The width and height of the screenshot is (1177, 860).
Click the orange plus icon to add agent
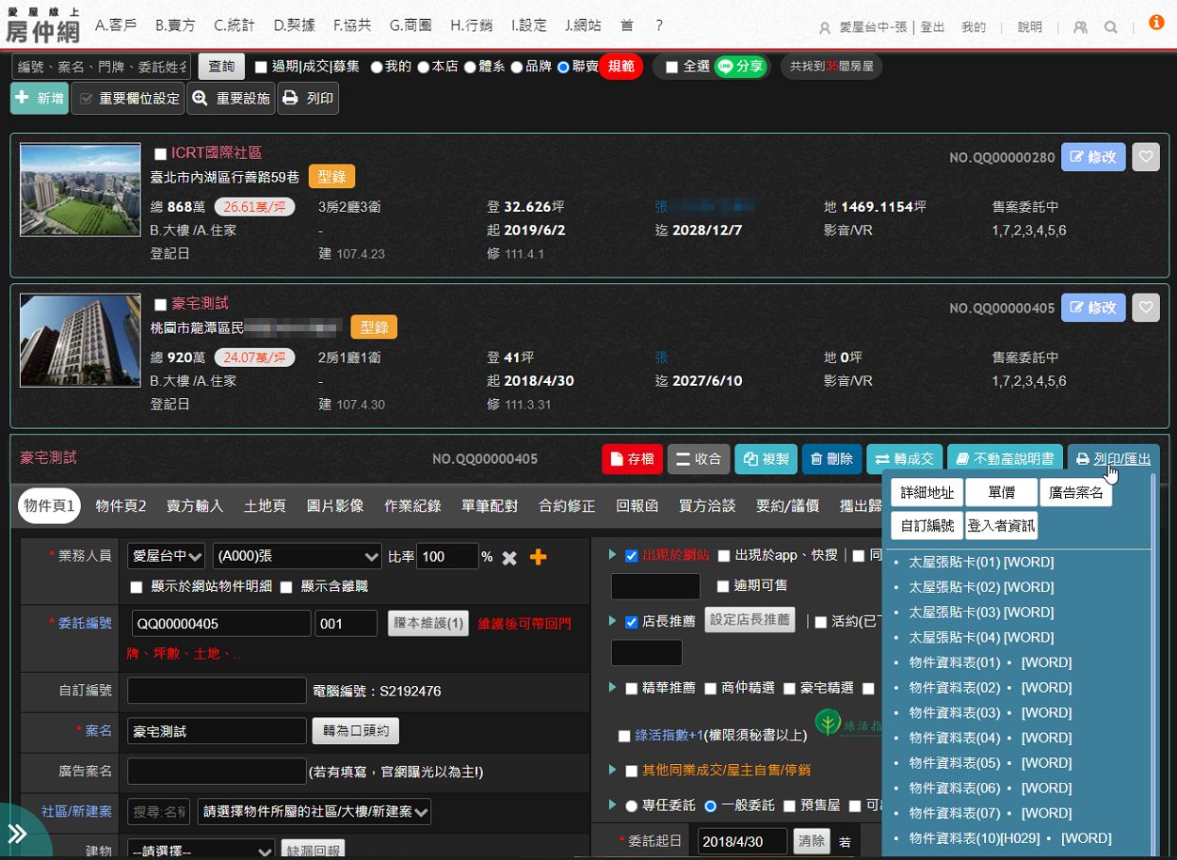coord(538,557)
